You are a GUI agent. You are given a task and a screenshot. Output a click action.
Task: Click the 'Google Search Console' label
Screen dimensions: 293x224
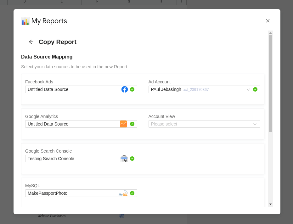coord(48,151)
